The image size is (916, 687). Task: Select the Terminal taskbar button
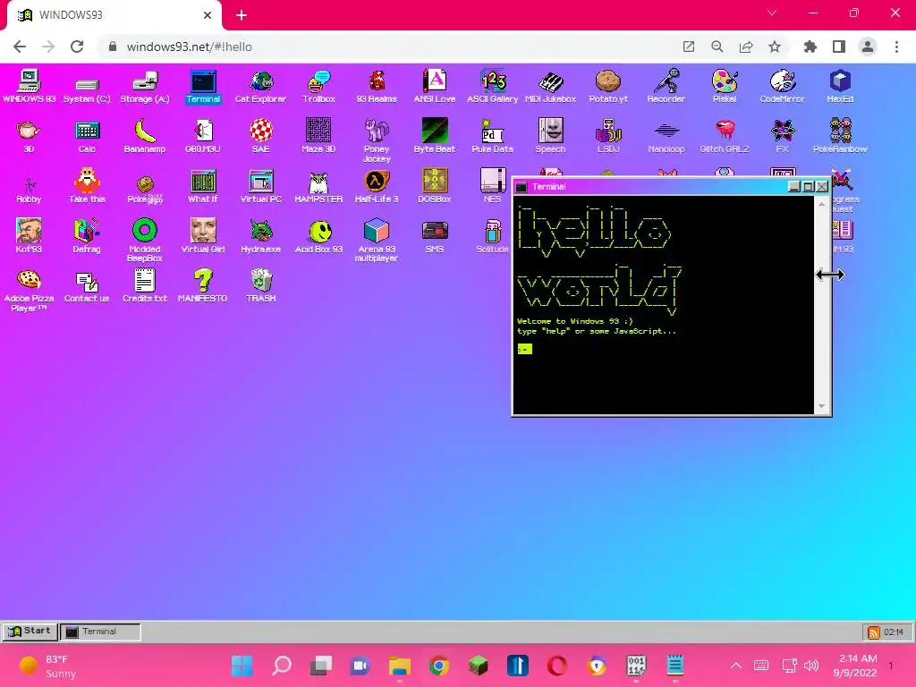click(100, 632)
